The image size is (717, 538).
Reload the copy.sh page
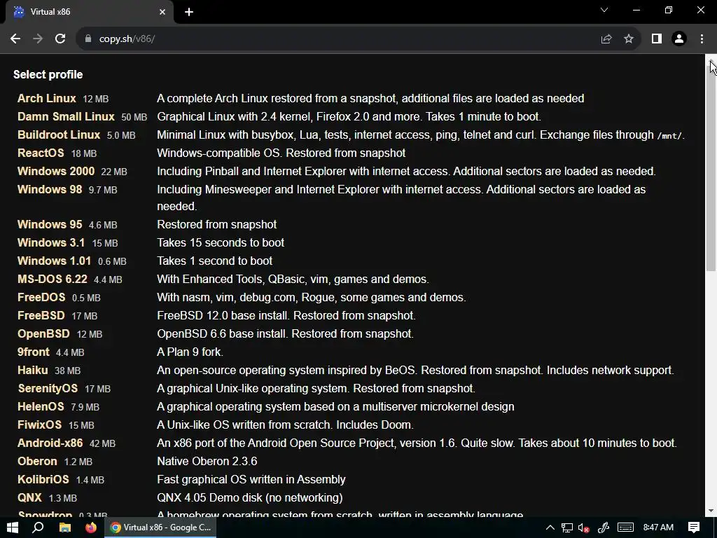[x=60, y=39]
